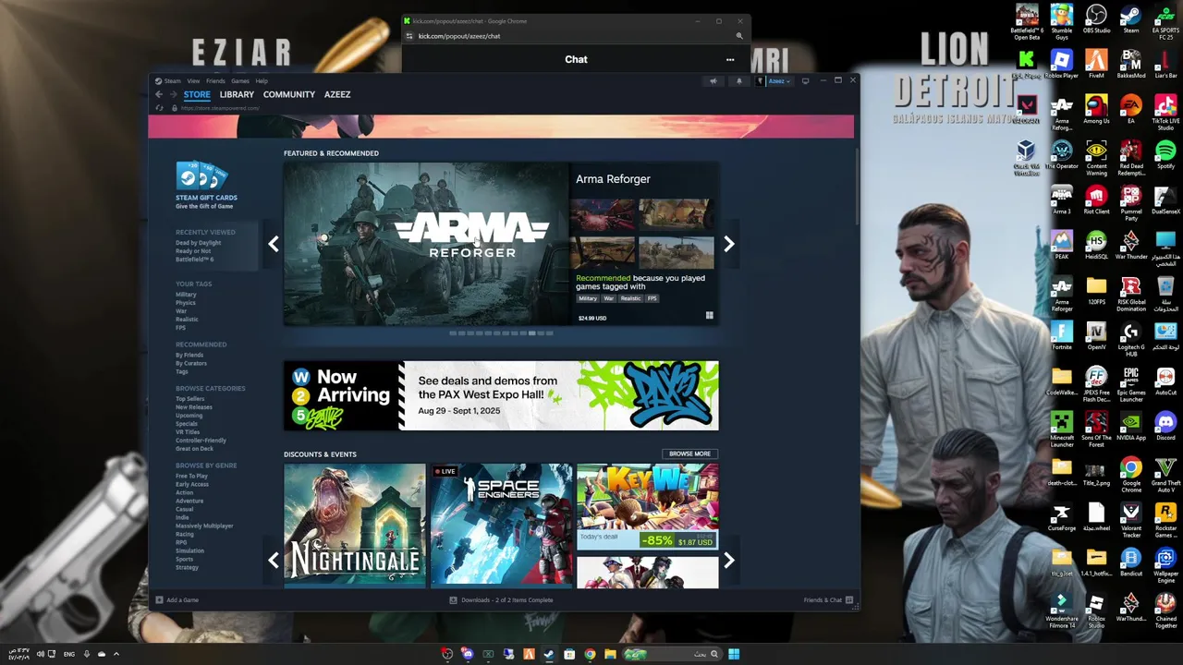
Task: Open Spotify desktop icon
Action: (x=1165, y=156)
